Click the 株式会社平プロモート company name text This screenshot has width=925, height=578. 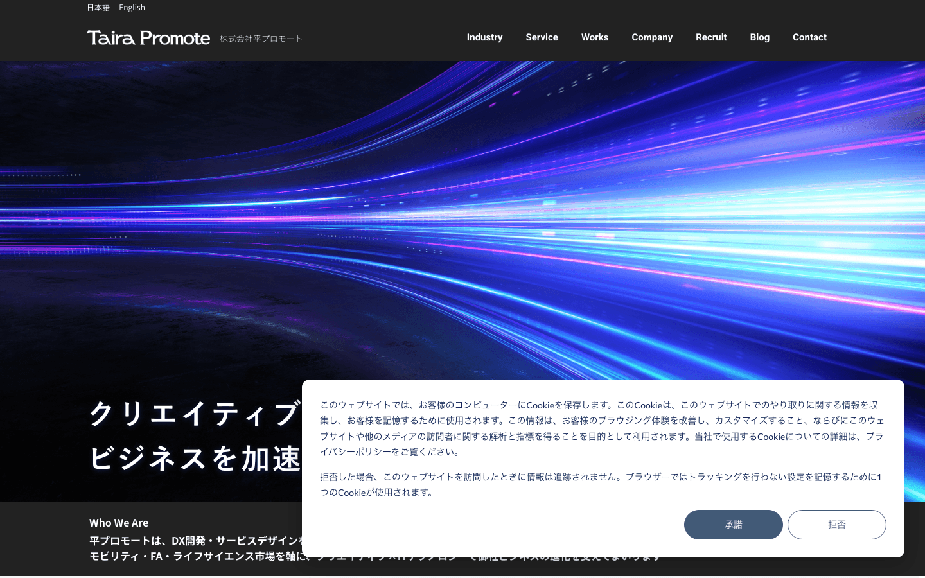click(261, 39)
